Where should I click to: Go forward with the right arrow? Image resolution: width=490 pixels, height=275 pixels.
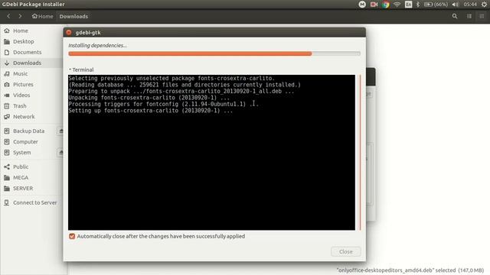tap(21, 16)
